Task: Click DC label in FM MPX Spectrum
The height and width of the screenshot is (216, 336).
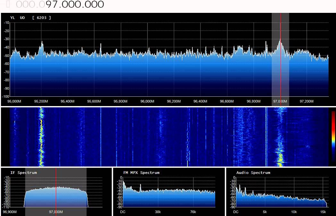Action: tap(123, 212)
